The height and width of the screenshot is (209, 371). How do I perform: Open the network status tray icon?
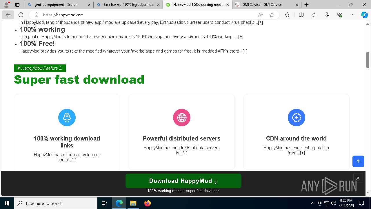coord(327,203)
